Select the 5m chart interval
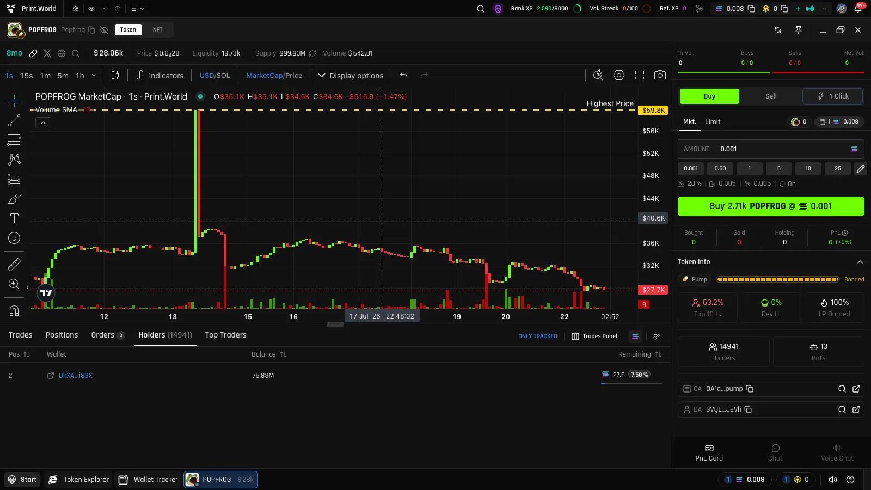Screen dimensions: 871x490 pos(63,76)
